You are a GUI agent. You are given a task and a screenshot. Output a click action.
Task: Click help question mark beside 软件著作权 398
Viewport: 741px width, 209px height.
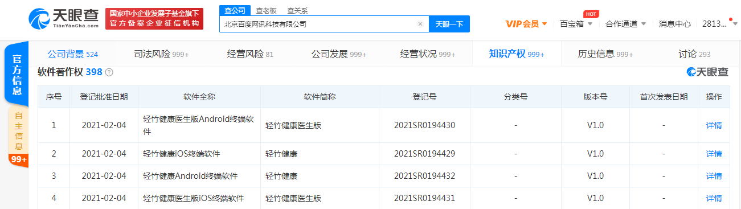coord(109,72)
